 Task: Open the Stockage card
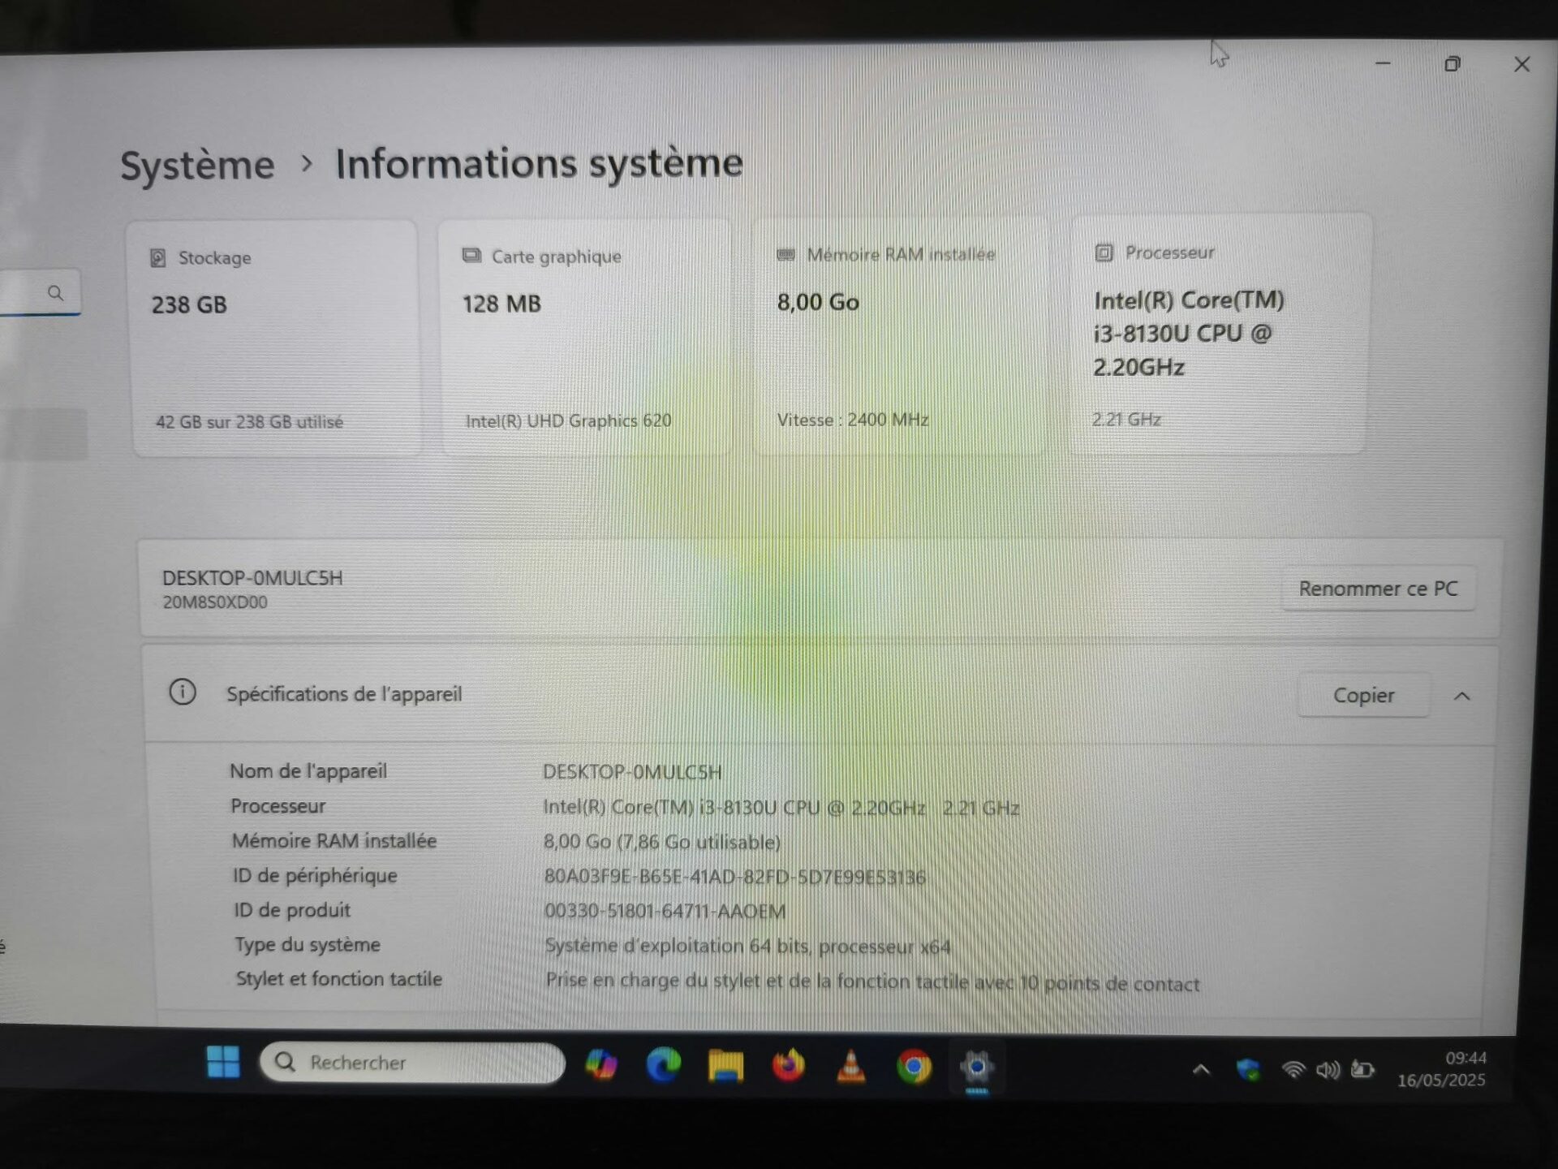click(276, 338)
